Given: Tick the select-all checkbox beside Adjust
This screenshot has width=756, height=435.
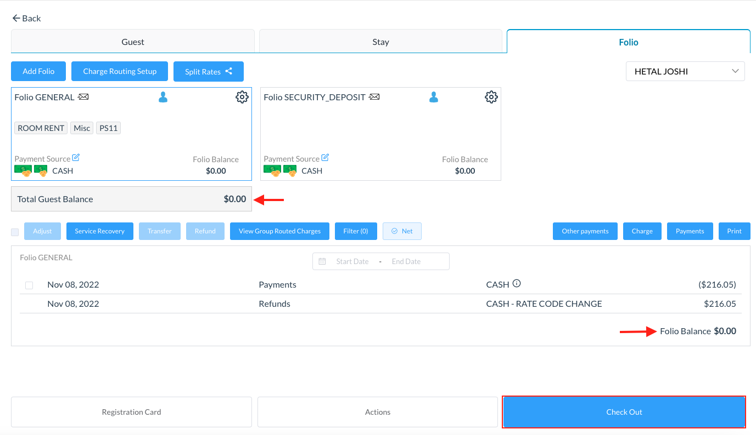Looking at the screenshot, I should click(x=15, y=232).
